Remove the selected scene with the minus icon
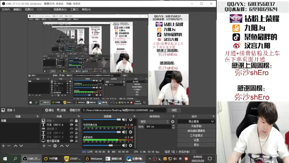The width and height of the screenshot is (289, 163). [9, 146]
